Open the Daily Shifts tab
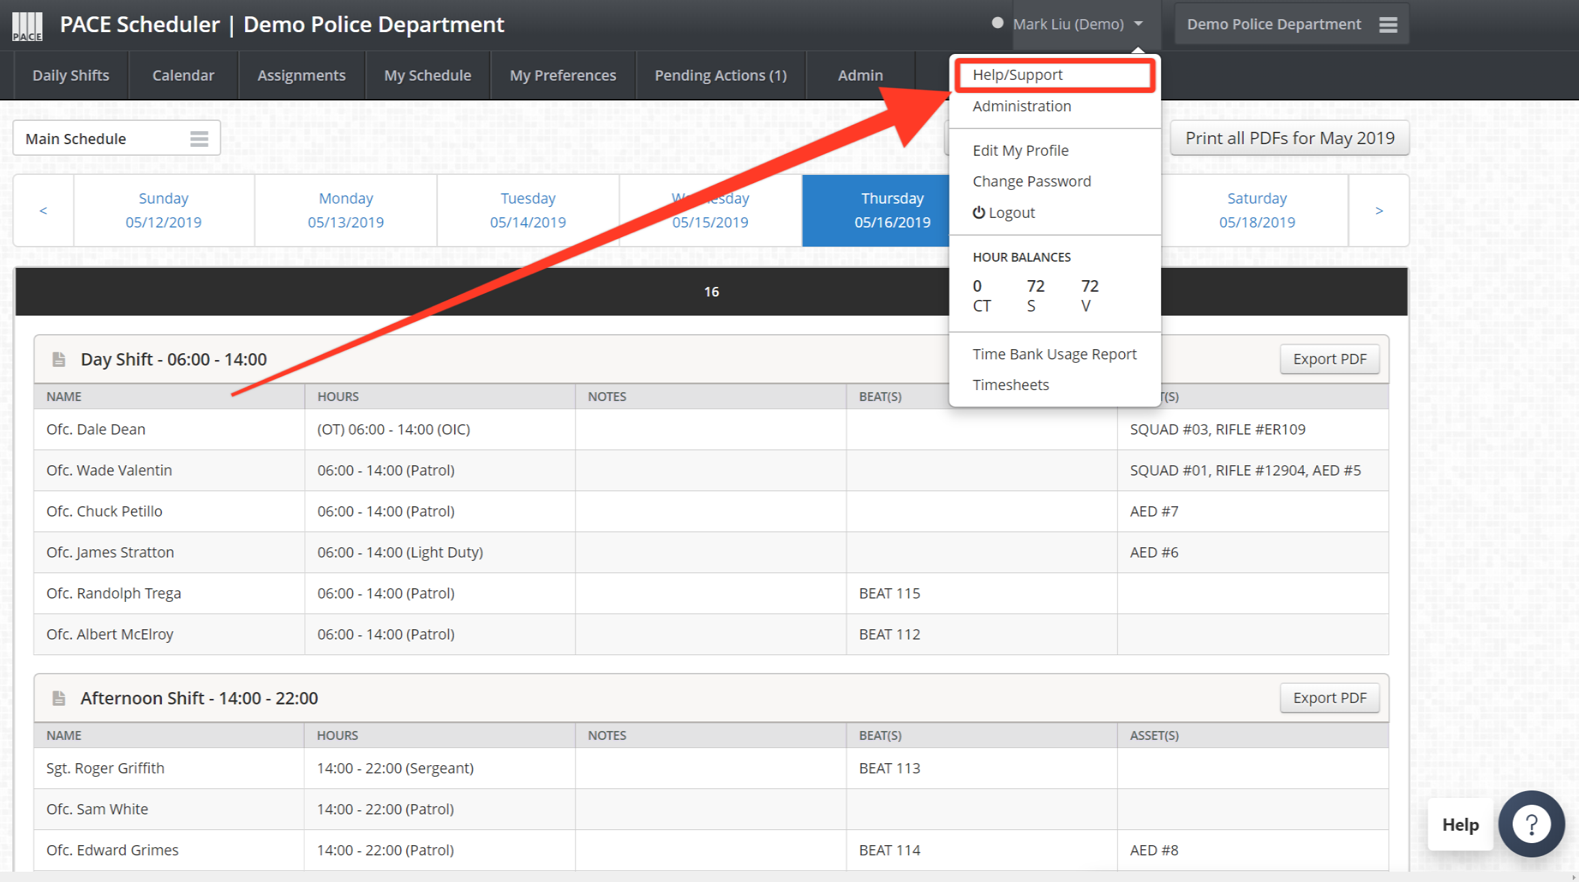The width and height of the screenshot is (1579, 882). click(x=71, y=75)
